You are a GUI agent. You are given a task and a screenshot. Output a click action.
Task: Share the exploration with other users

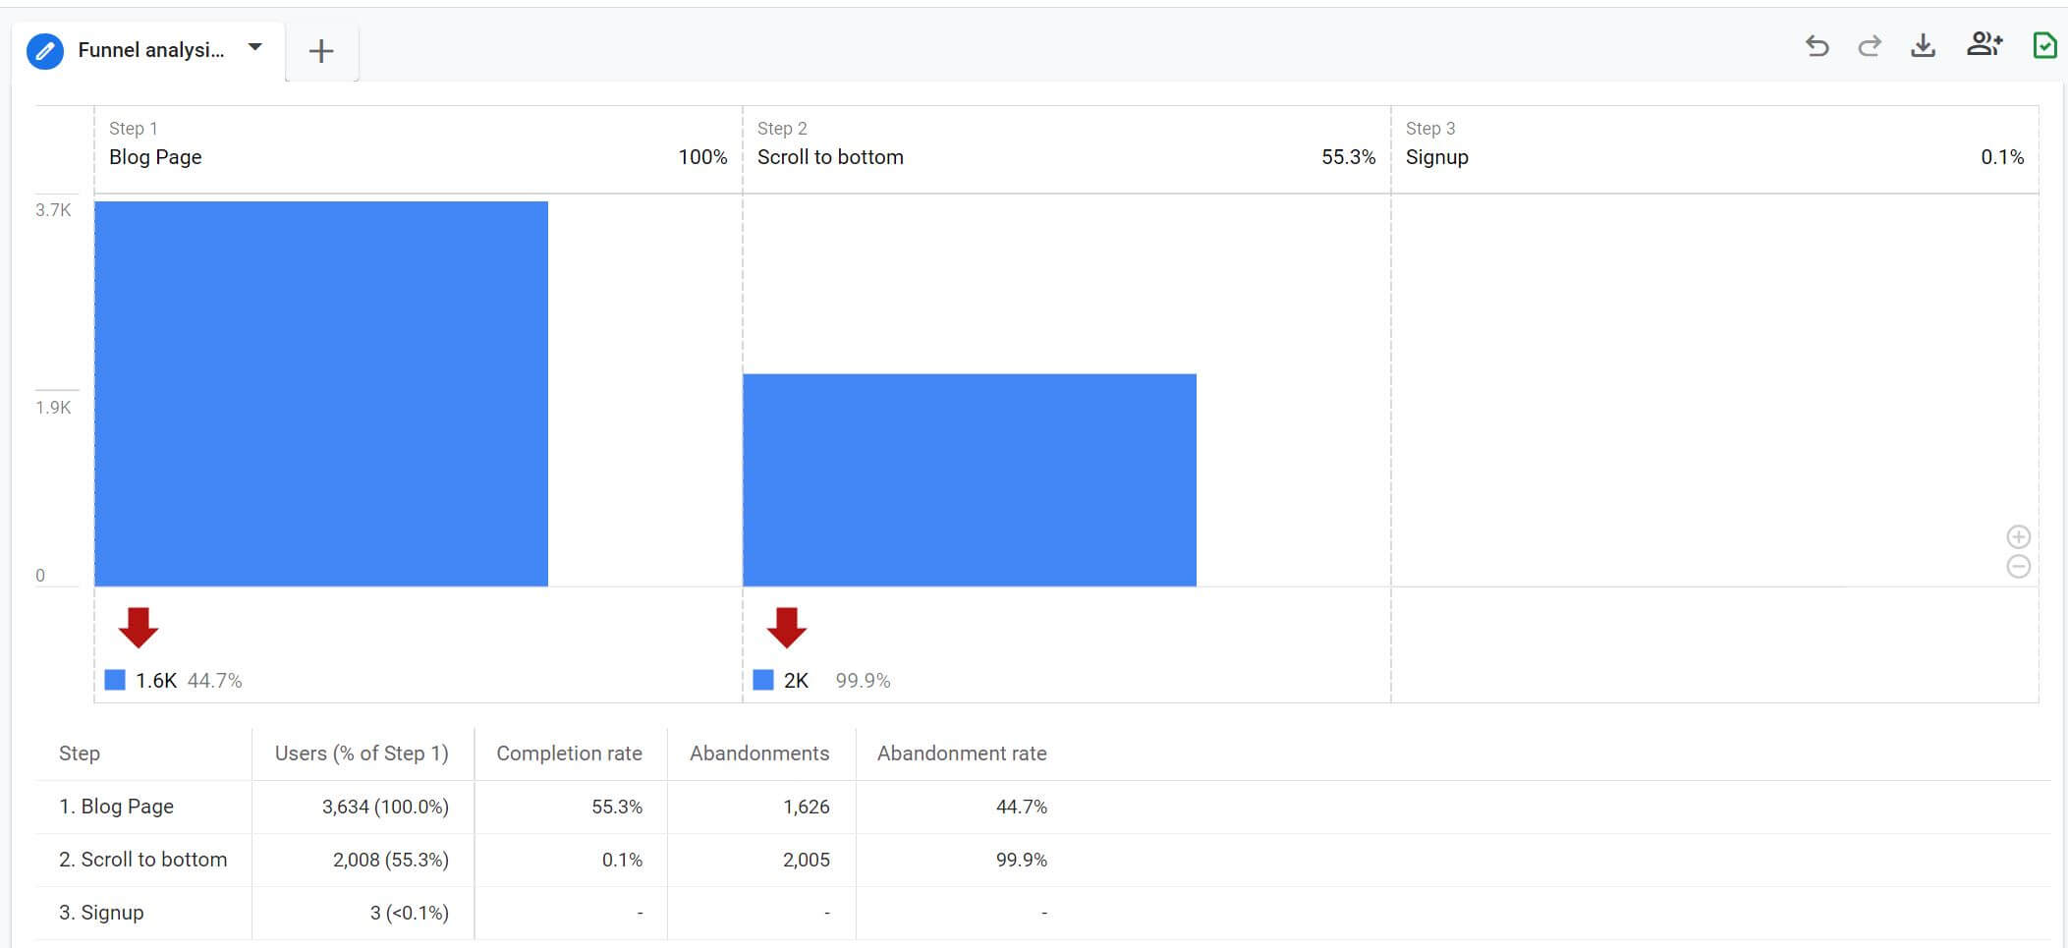1984,44
